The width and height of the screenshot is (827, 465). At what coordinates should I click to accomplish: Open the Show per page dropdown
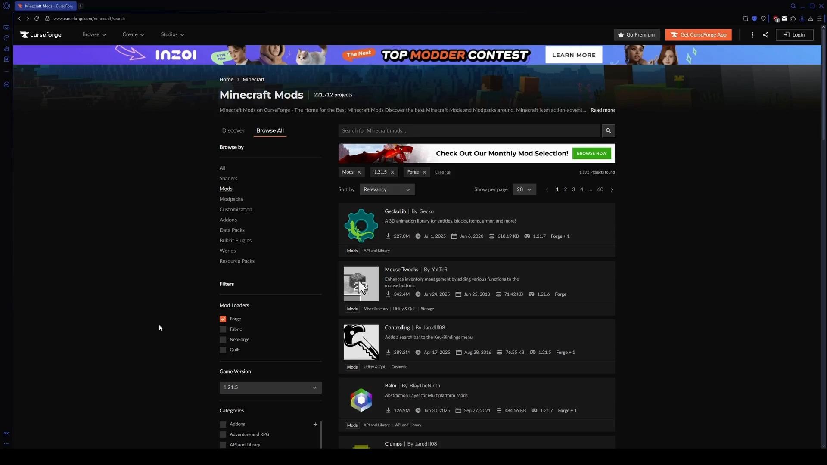tap(524, 189)
